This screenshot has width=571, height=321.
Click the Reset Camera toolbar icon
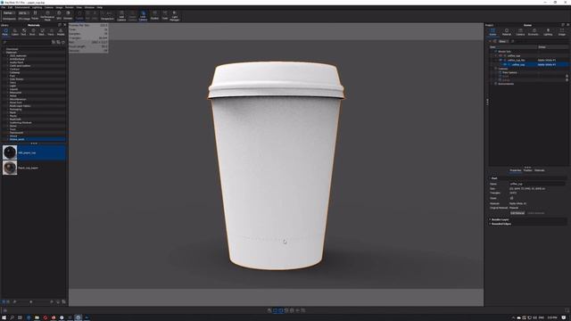(133, 16)
